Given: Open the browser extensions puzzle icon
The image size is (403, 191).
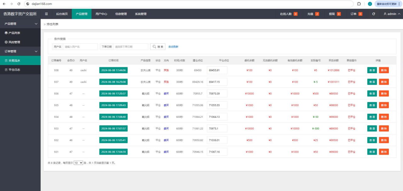Looking at the screenshot, I should point(359,4).
